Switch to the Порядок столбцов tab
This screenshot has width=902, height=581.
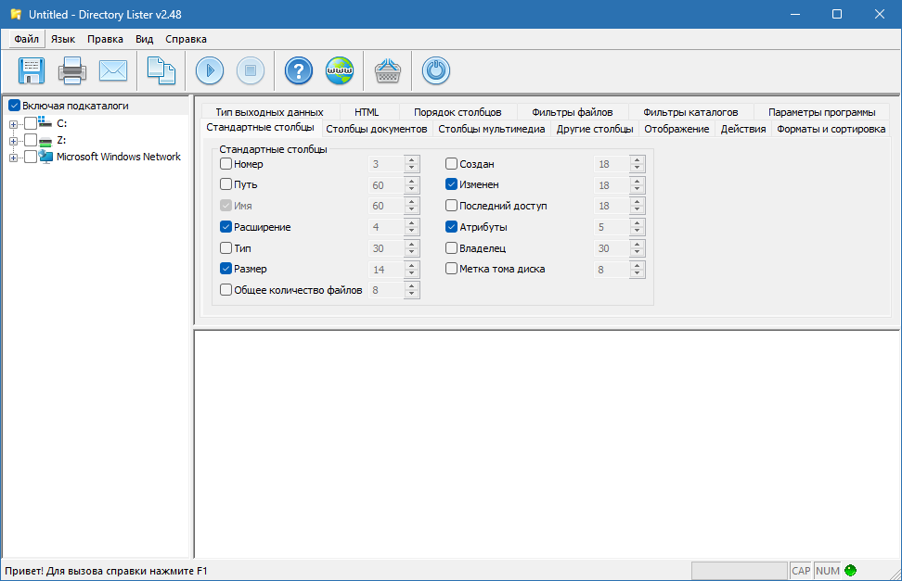(x=457, y=112)
